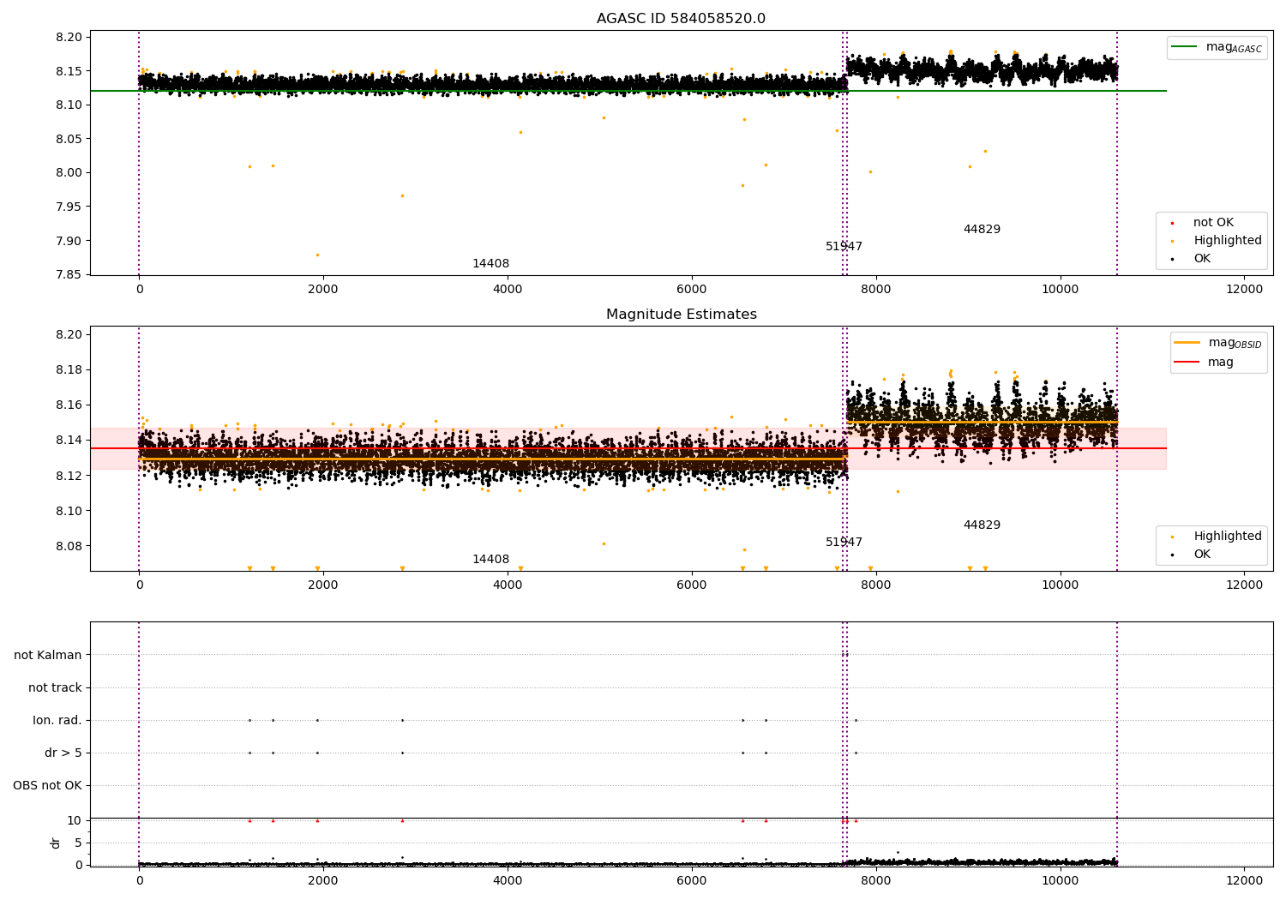Click y-tick 8.12 in Magnitude Estimates plot
Screen dimensions: 1286x900
click(68, 476)
